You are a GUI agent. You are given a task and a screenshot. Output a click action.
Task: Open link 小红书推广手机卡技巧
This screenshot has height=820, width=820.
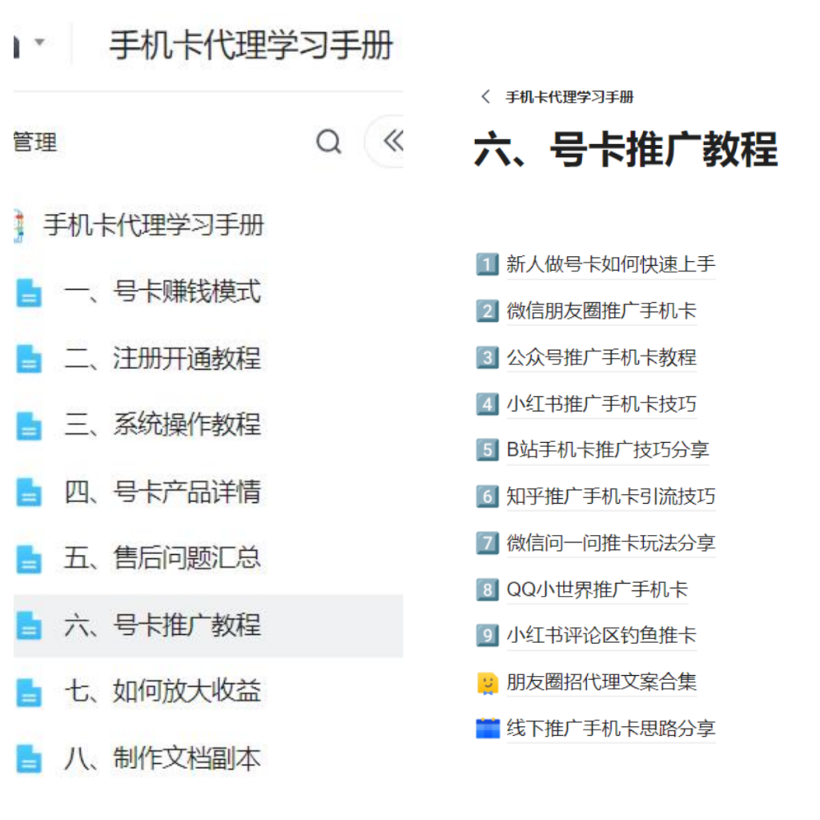click(601, 404)
